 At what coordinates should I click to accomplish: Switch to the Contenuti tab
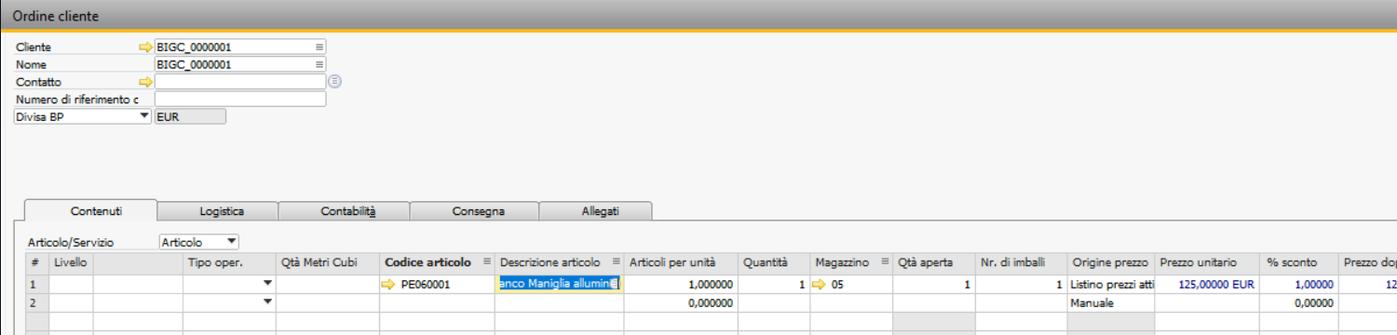click(90, 211)
